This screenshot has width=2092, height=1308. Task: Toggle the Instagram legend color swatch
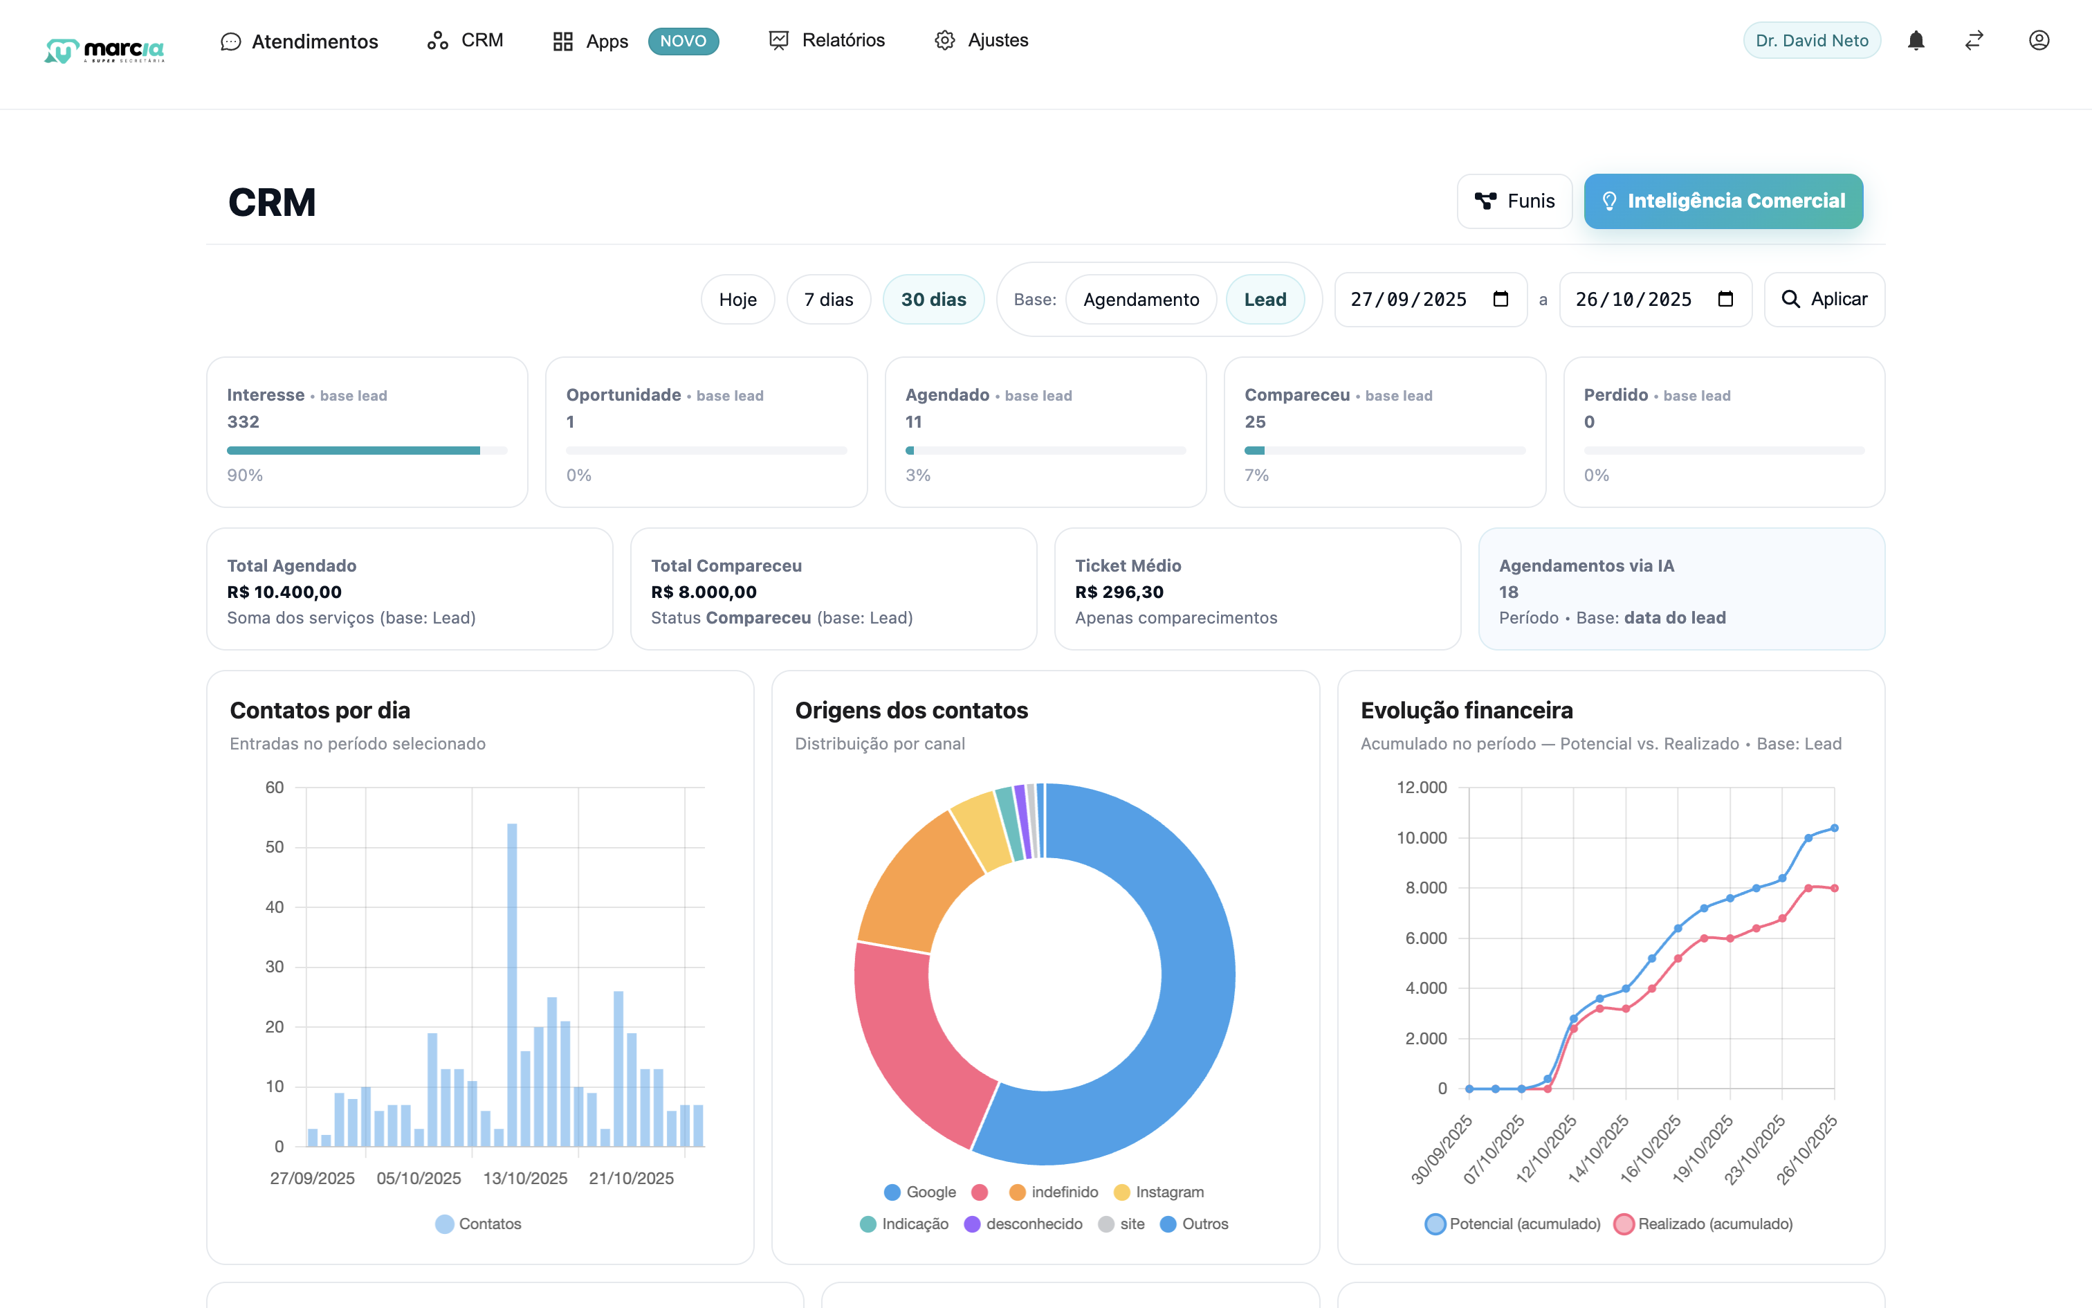1122,1192
